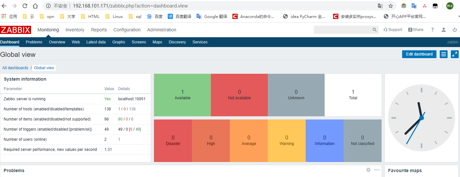Click the browser address bar URL
Image resolution: width=460 pixels, height=177 pixels.
tap(130, 6)
